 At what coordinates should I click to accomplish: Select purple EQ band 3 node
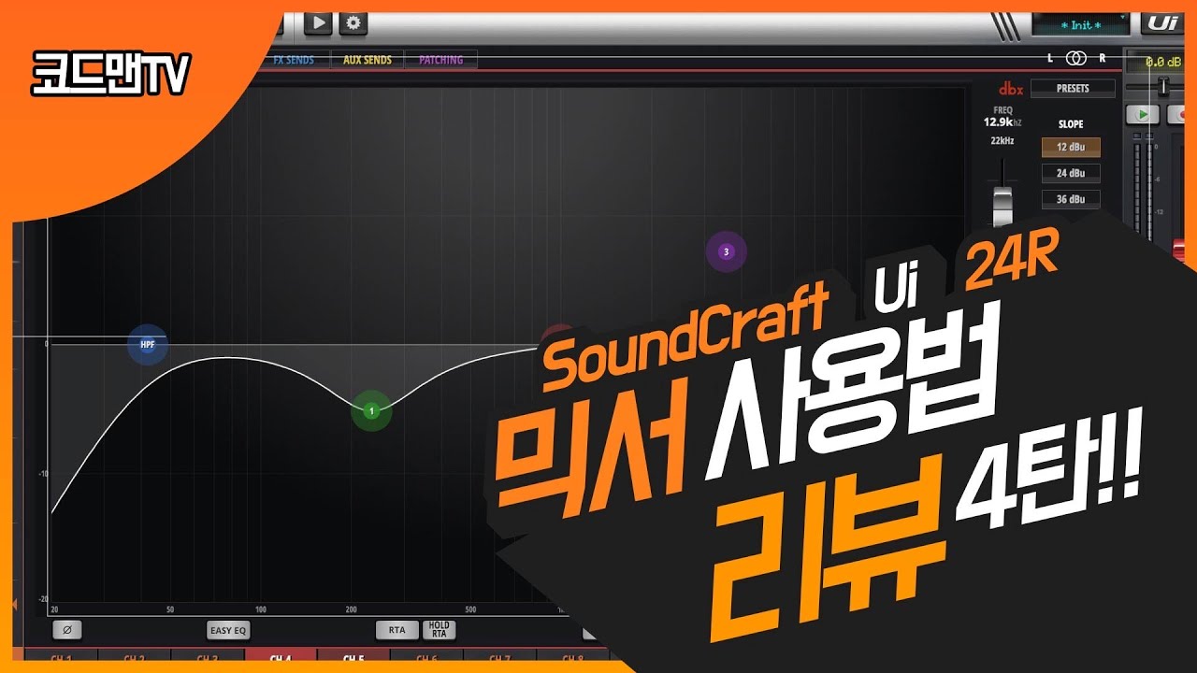pos(727,251)
